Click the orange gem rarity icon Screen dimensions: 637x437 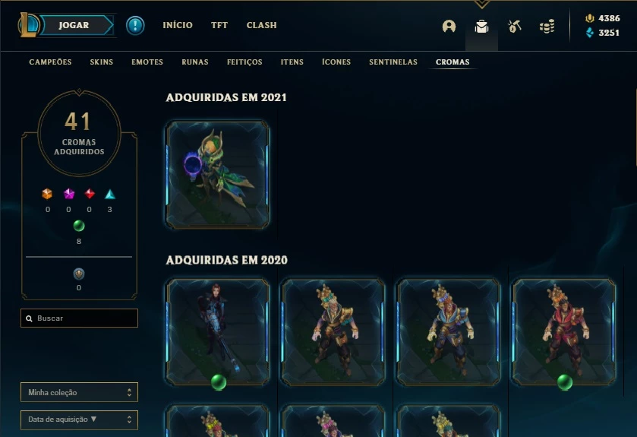coord(47,194)
